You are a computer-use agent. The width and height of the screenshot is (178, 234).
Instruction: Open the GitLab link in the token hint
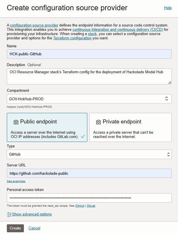(91, 205)
